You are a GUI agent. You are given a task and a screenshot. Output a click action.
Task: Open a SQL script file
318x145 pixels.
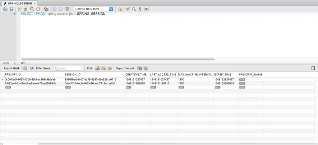6,9
